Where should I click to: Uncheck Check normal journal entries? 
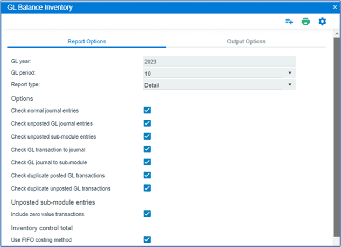coord(147,111)
